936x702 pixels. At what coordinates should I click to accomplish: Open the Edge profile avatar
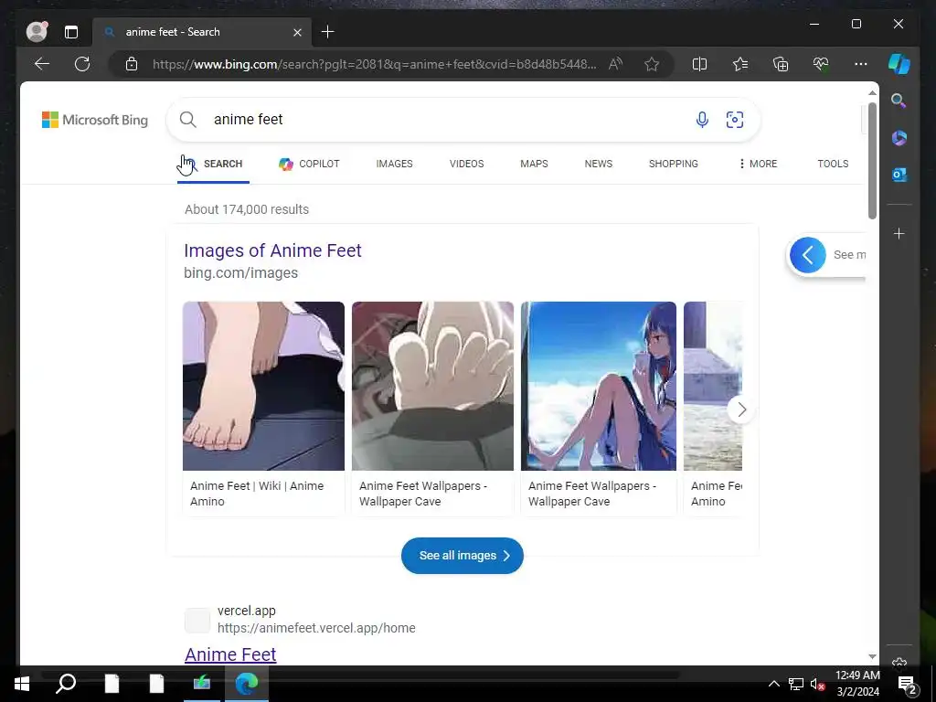pyautogui.click(x=37, y=32)
